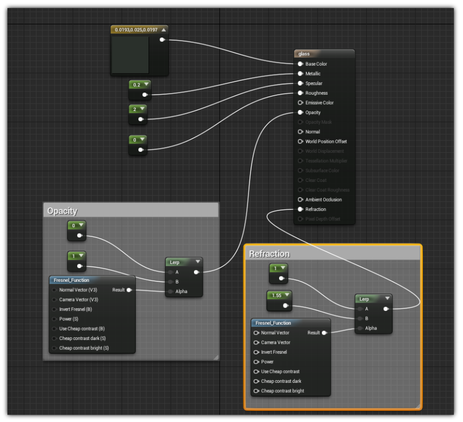Image resolution: width=463 pixels, height=422 pixels.
Task: Click the Invert Fresnel (B) input pin
Action: pyautogui.click(x=54, y=309)
